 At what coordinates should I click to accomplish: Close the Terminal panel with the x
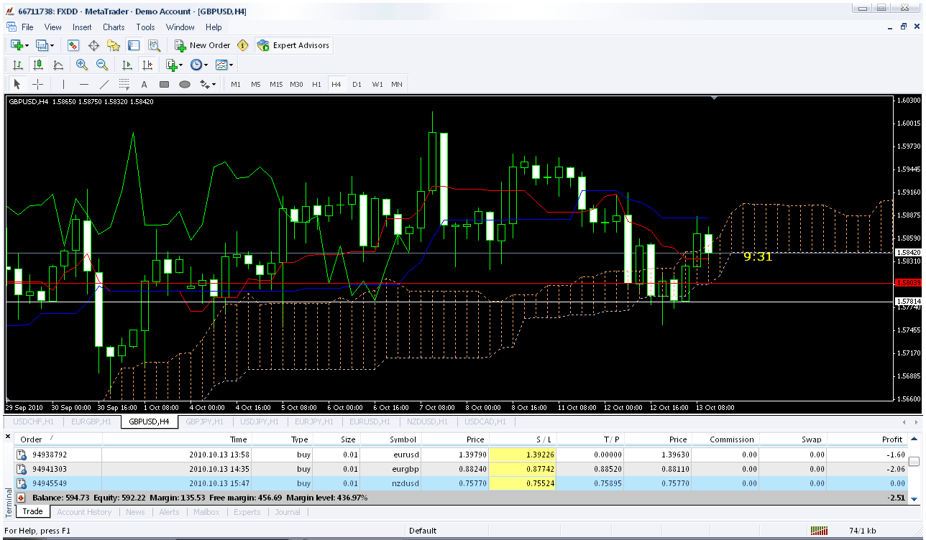(x=9, y=437)
